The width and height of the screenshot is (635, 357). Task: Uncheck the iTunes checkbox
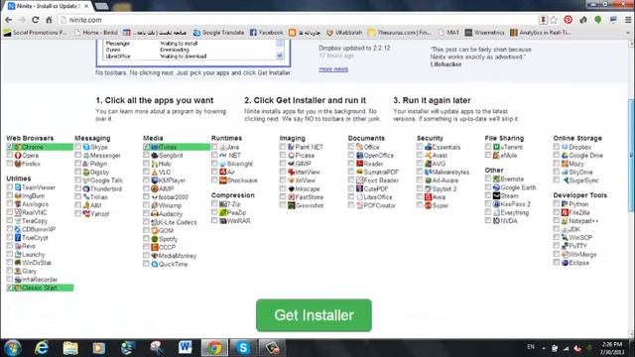point(147,147)
